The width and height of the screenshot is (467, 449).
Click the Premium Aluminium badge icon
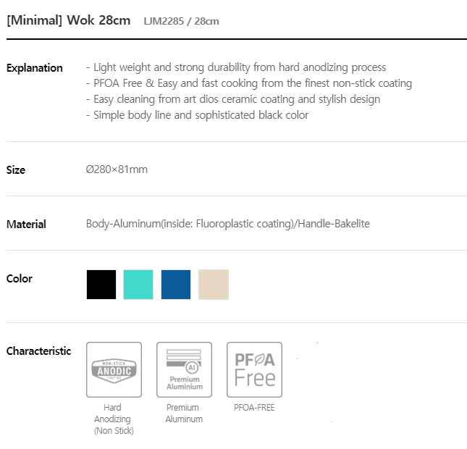click(x=184, y=370)
